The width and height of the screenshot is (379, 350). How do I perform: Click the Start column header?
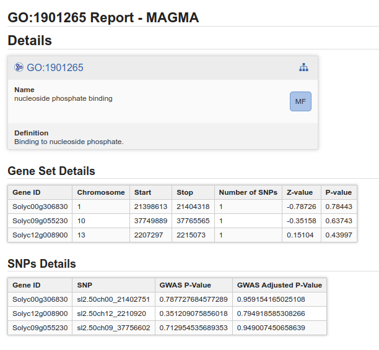click(x=142, y=192)
